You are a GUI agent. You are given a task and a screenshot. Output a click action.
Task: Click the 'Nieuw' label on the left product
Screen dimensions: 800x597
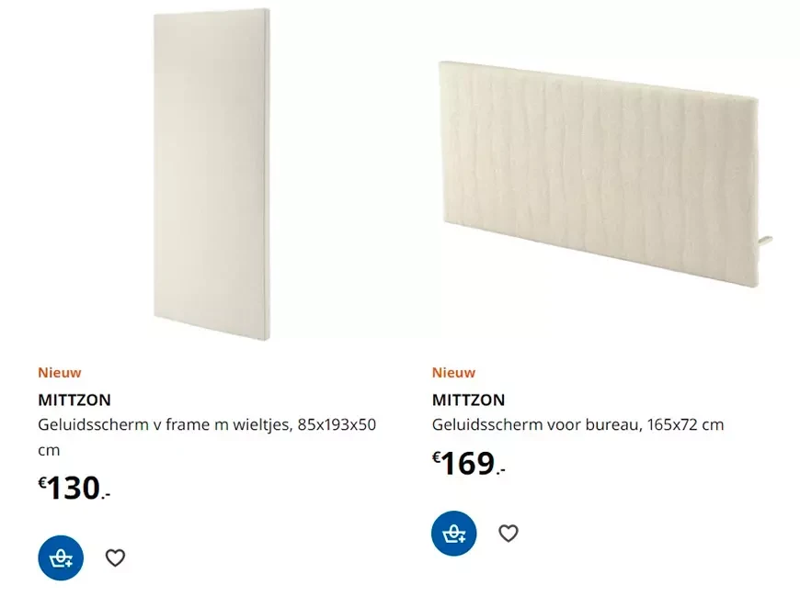pyautogui.click(x=59, y=372)
